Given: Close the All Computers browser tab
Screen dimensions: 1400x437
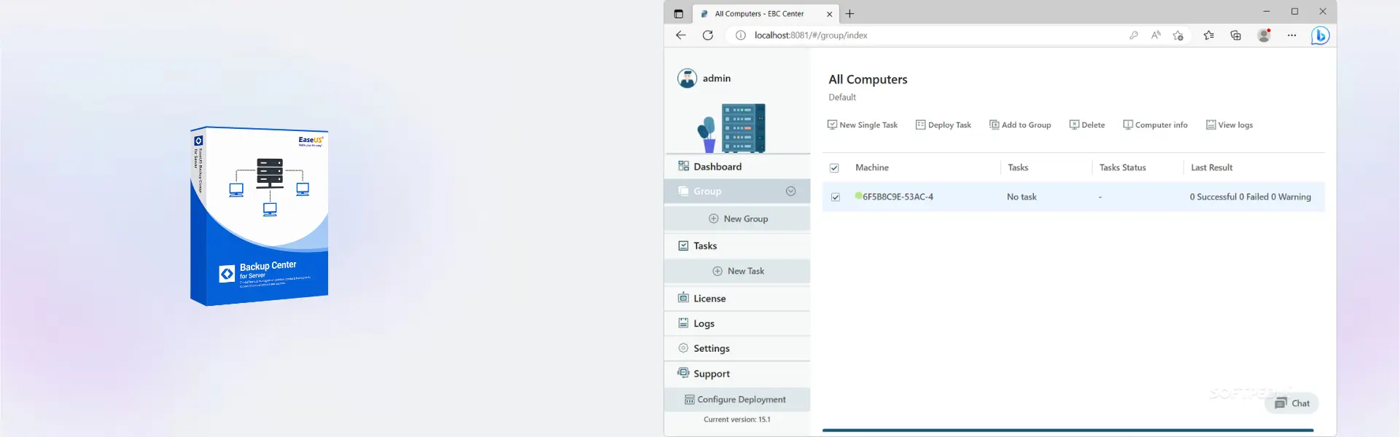Looking at the screenshot, I should point(829,14).
